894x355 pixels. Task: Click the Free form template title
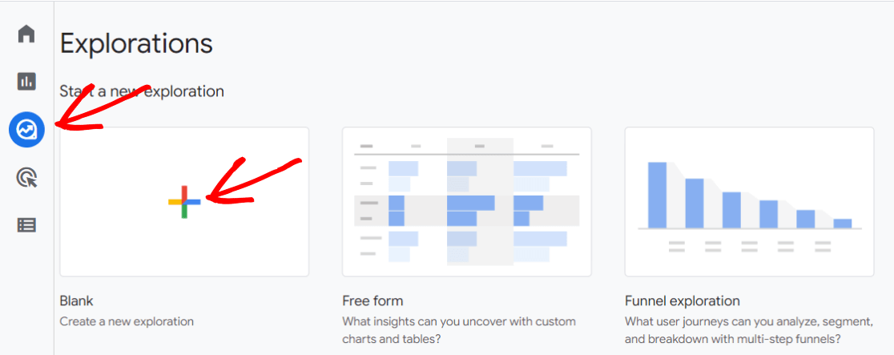(x=372, y=301)
